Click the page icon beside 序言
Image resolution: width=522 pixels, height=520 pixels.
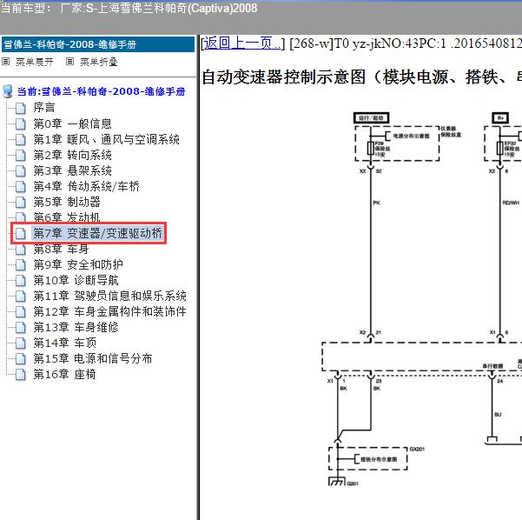point(21,108)
